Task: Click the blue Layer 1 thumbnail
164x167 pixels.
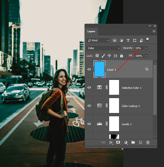Action: [100, 69]
